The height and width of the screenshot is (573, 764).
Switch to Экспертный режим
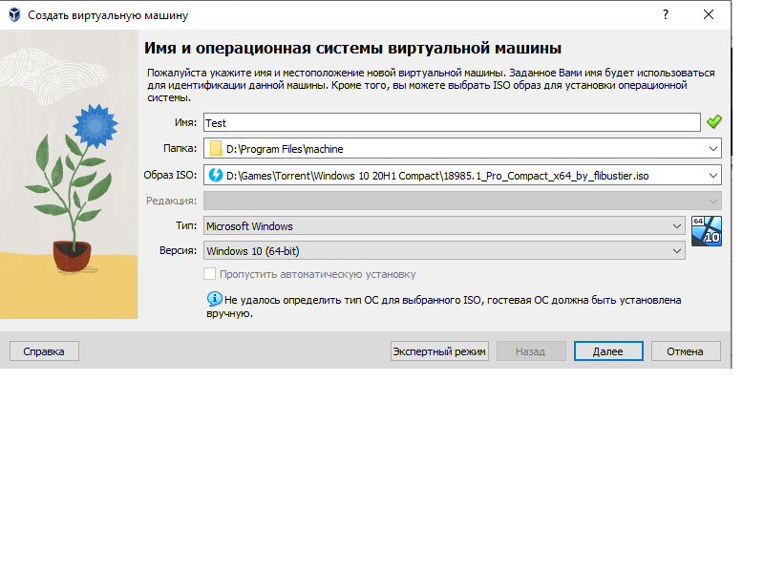(439, 351)
